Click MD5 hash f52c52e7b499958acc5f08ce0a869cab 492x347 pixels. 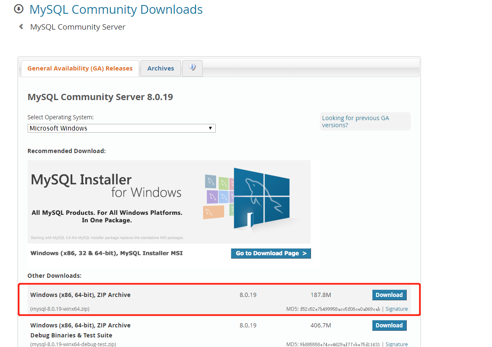pyautogui.click(x=340, y=309)
